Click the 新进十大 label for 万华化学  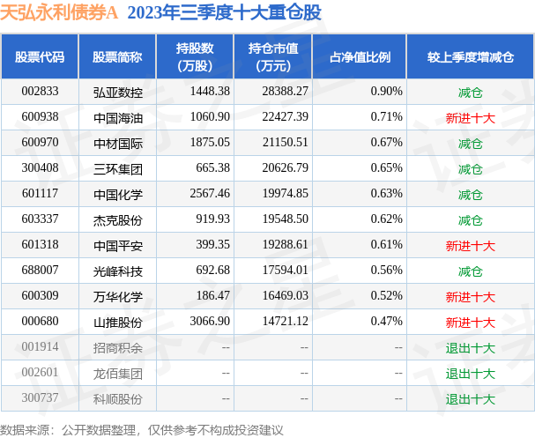click(x=470, y=297)
